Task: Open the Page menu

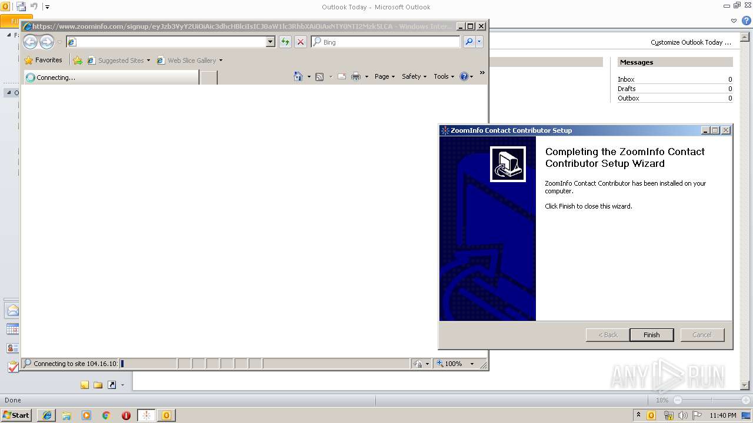Action: 385,76
